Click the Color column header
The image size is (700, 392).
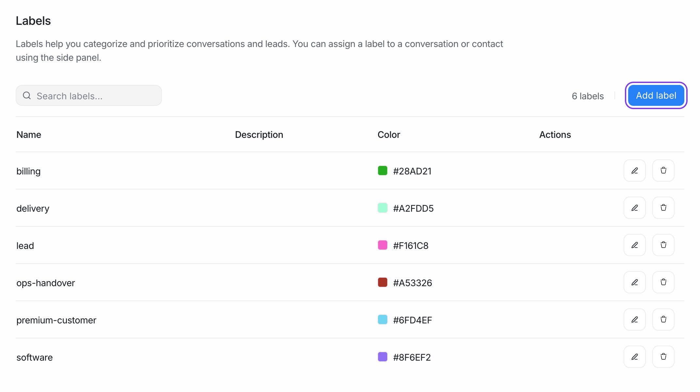coord(389,135)
